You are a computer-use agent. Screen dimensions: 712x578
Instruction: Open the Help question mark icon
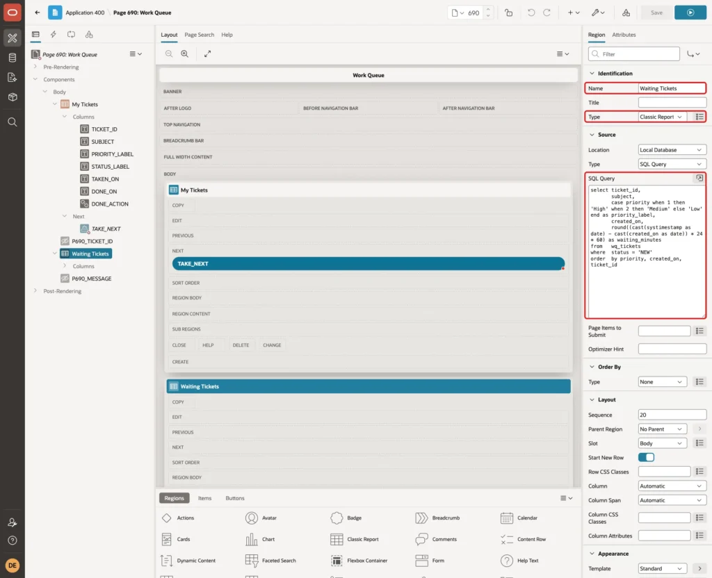click(13, 540)
